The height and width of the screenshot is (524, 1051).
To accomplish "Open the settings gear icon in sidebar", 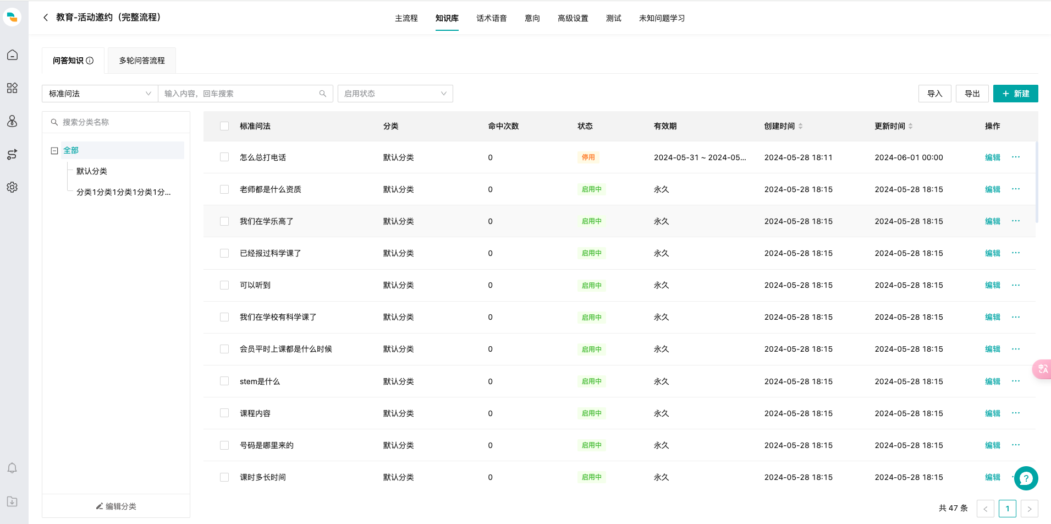I will click(x=12, y=187).
